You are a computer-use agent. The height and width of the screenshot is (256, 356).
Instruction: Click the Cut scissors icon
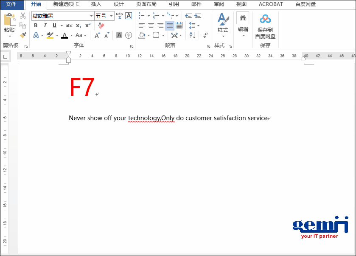tap(23, 15)
